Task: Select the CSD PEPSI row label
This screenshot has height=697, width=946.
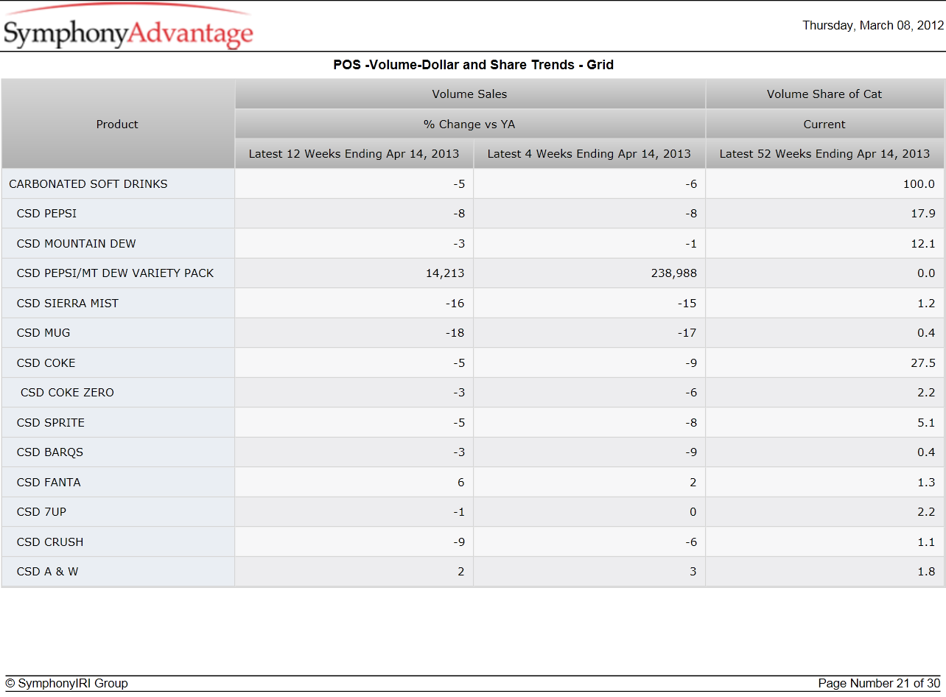Action: (46, 213)
